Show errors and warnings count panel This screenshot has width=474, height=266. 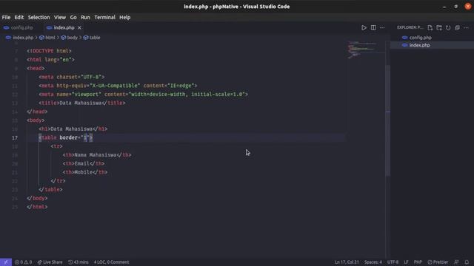23,262
